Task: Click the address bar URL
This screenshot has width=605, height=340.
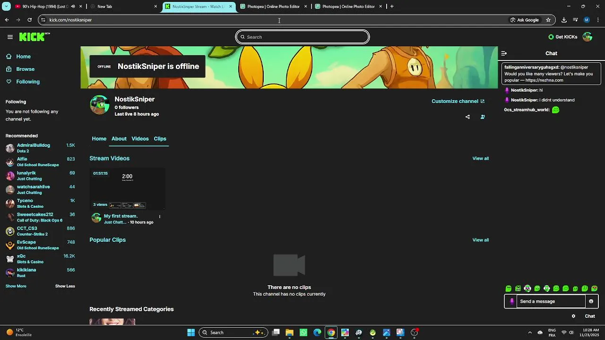Action: click(x=70, y=20)
